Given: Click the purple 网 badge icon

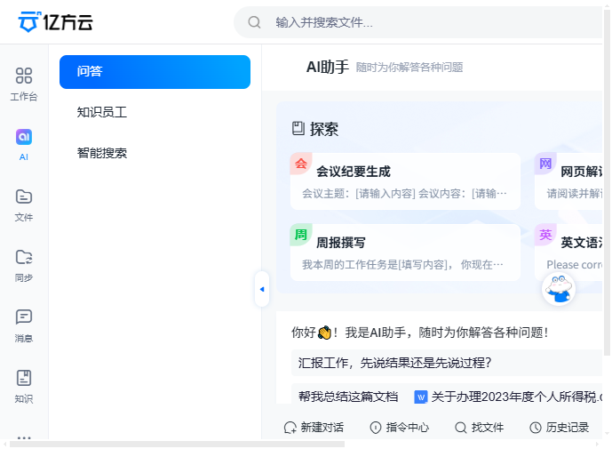Looking at the screenshot, I should [545, 164].
